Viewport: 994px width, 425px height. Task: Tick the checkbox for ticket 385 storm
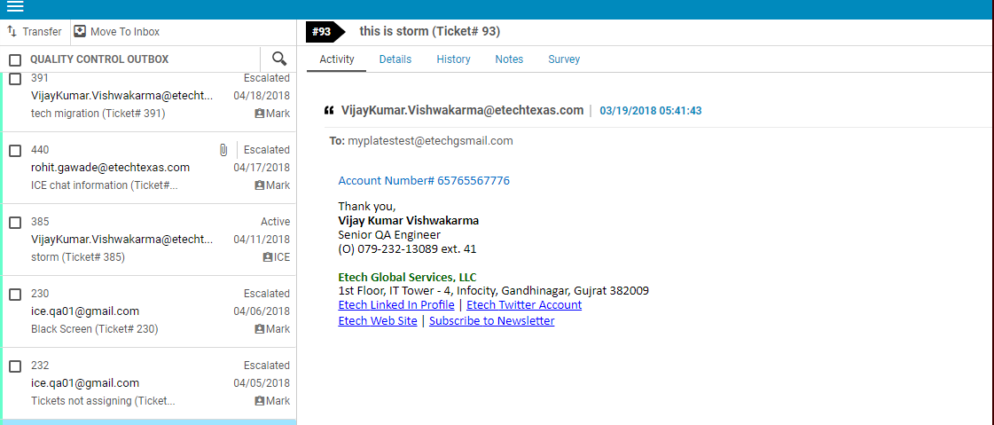pyautogui.click(x=15, y=223)
